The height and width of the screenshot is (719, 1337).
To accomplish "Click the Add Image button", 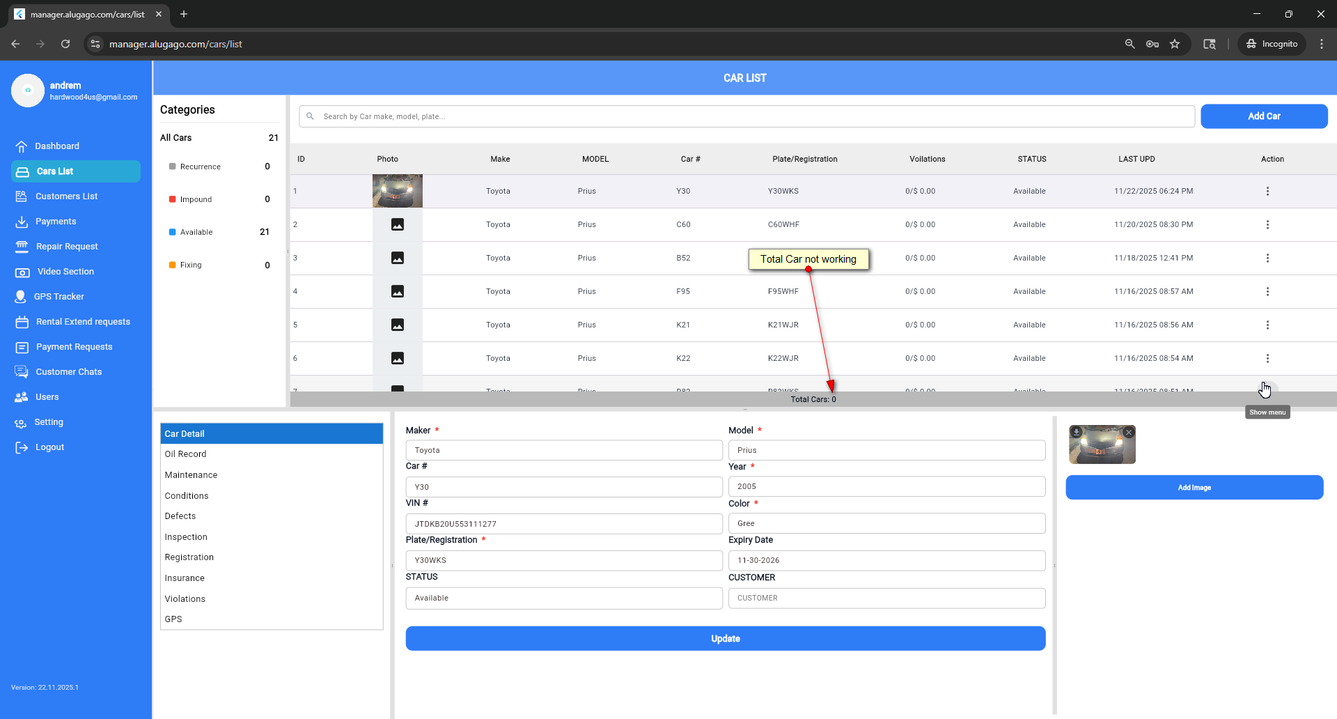I will tap(1194, 488).
